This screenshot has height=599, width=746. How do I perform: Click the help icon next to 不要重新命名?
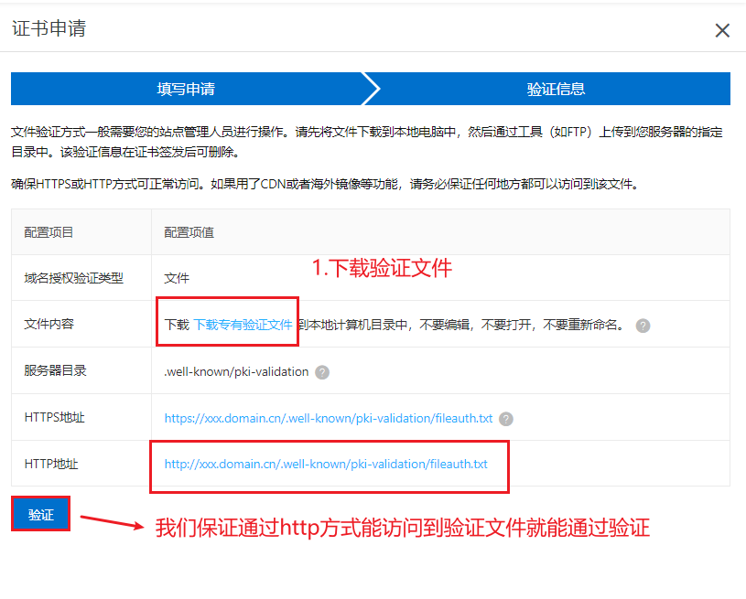tap(643, 326)
